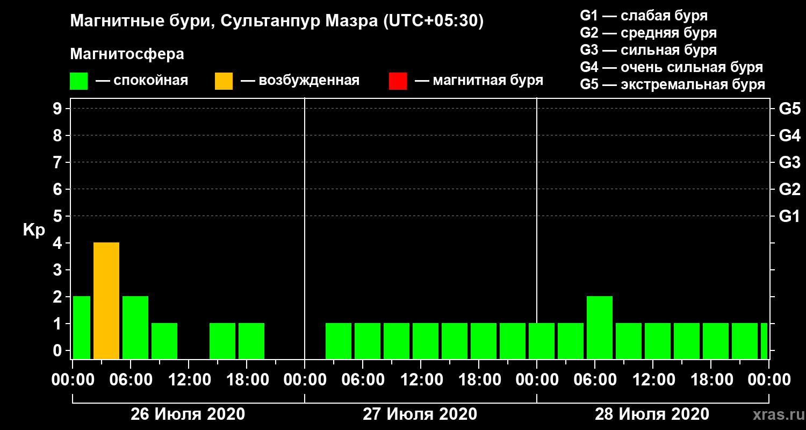Click the '— возбужденная' legend label

click(x=300, y=81)
